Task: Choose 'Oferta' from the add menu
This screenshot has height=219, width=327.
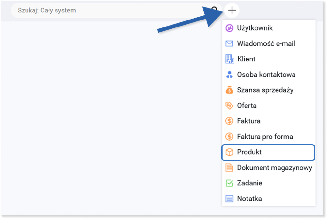Action: [247, 106]
